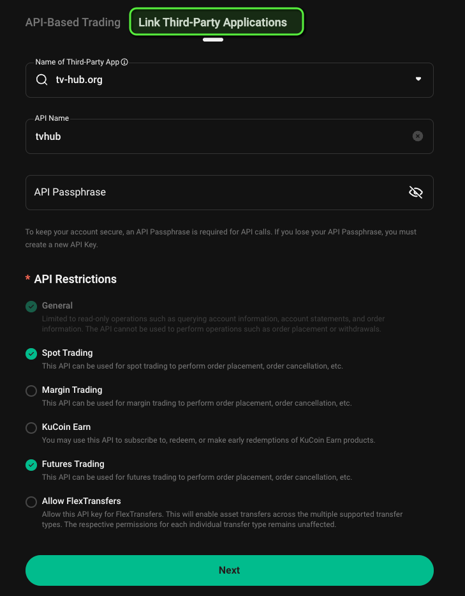
Task: Enable the Allow FlexTransfers option
Action: click(x=31, y=501)
